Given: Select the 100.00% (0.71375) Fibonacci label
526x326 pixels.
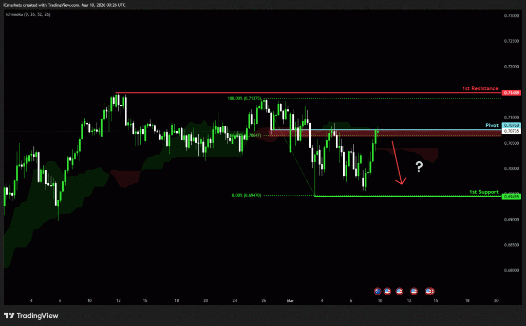Looking at the screenshot, I should point(245,98).
